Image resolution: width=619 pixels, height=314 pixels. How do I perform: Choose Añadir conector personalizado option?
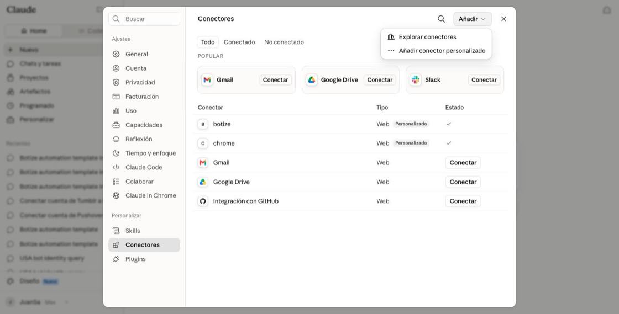[436, 51]
